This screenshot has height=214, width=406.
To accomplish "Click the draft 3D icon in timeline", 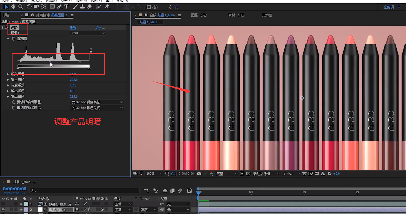I will [x=156, y=191].
